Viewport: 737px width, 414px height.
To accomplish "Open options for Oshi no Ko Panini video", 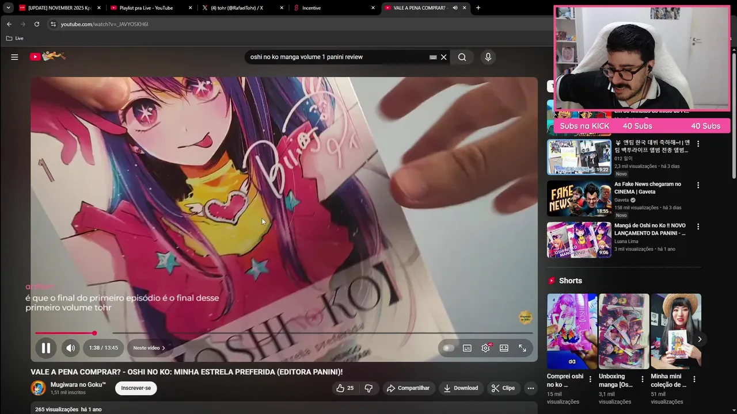I will (698, 227).
